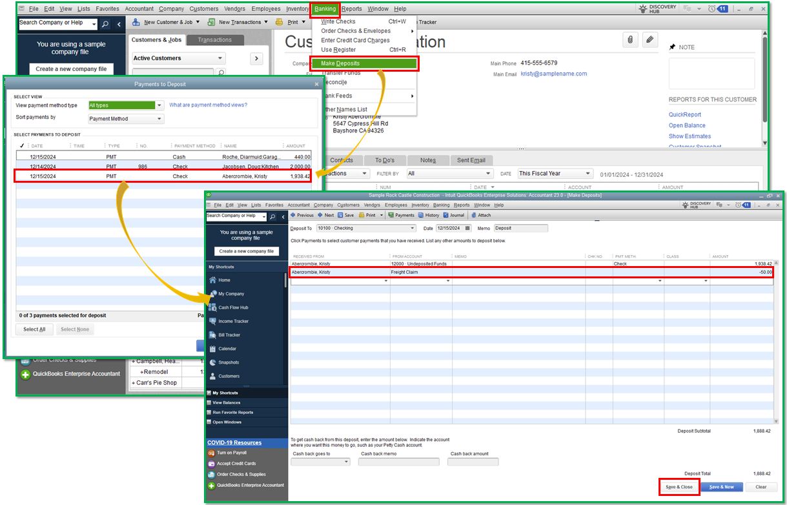Open Filter By All dropdown

point(488,174)
